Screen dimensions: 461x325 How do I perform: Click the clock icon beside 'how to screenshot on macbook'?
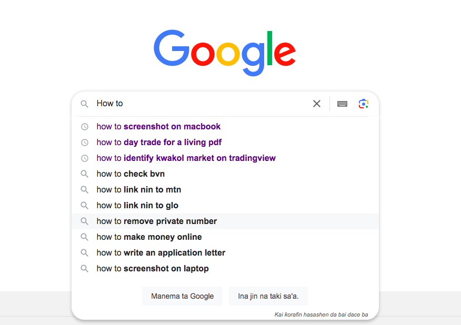click(x=85, y=127)
